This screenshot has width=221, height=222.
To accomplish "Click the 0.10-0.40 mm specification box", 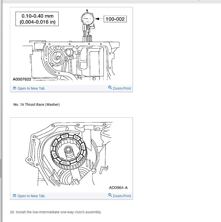I will point(37,19).
